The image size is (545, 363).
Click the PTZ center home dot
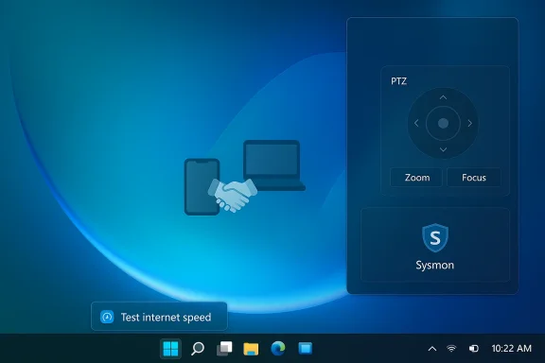click(x=443, y=123)
